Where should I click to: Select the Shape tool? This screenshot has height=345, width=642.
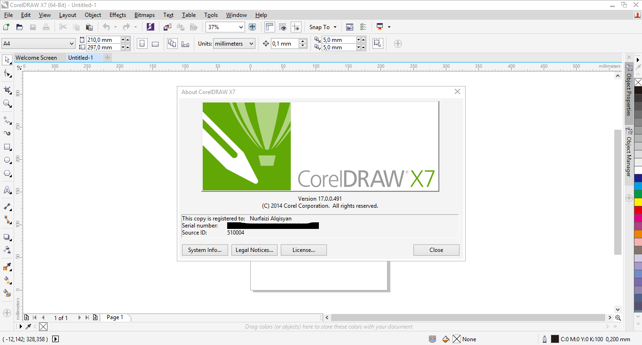pyautogui.click(x=7, y=73)
